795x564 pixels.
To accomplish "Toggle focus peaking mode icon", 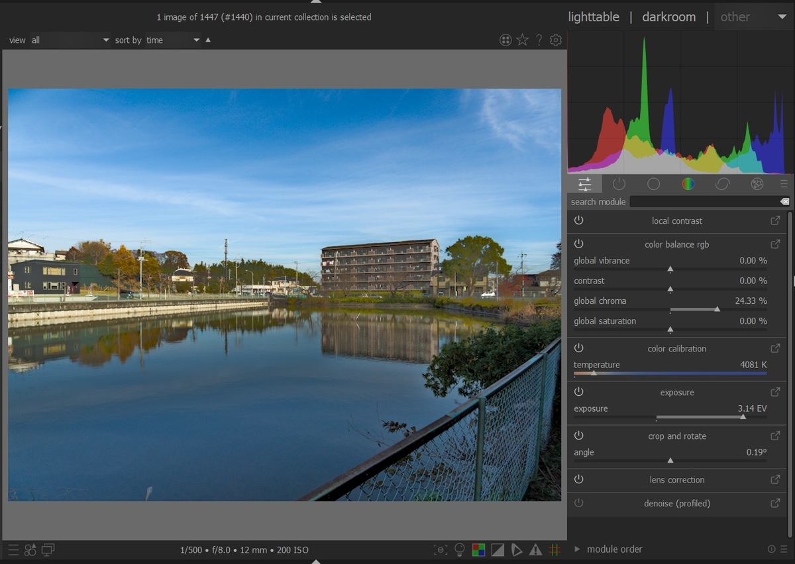I will (x=441, y=549).
